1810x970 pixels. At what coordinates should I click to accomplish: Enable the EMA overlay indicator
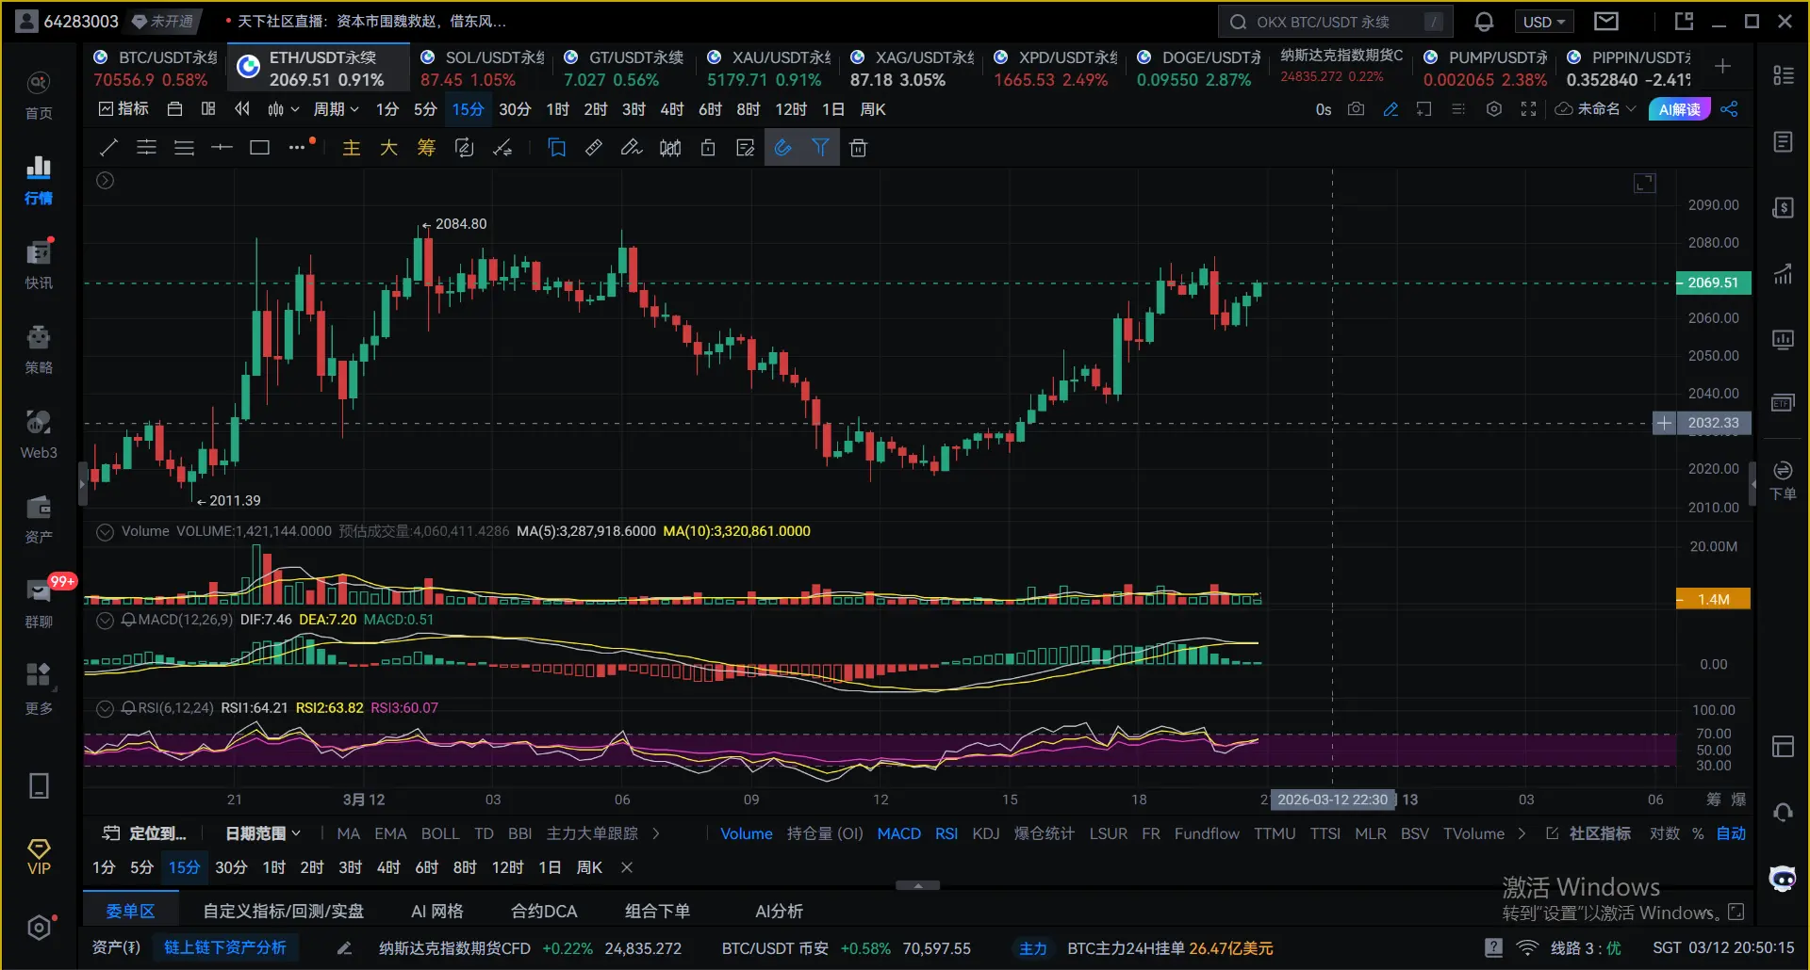click(390, 833)
